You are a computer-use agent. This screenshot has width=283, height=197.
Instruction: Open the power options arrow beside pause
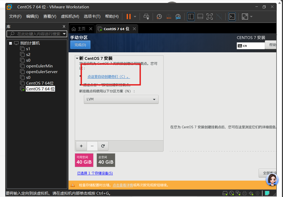pyautogui.click(x=135, y=17)
